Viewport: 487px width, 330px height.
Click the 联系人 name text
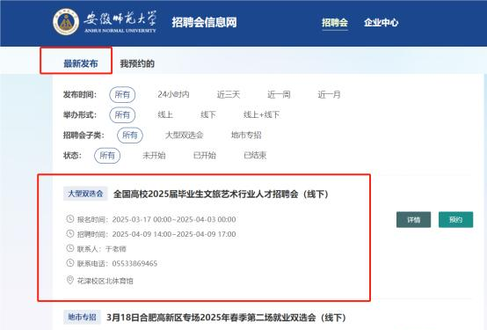(x=115, y=249)
